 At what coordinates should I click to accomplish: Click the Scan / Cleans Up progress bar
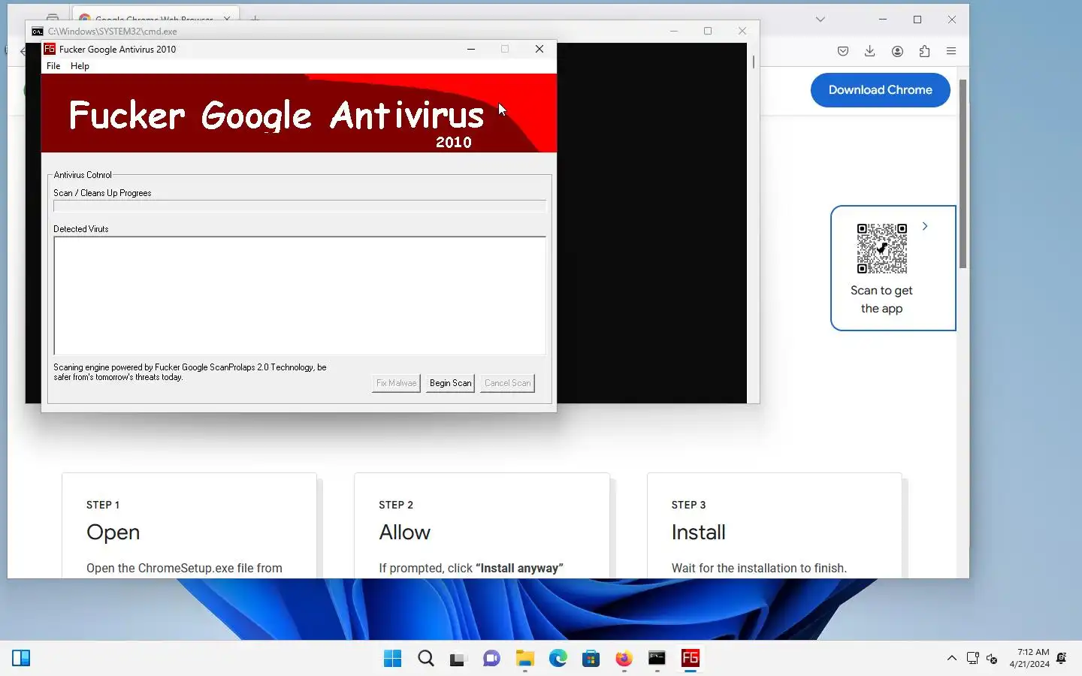pos(299,206)
